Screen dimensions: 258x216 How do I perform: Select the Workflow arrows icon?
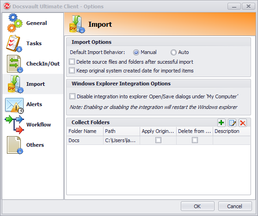click(14, 124)
